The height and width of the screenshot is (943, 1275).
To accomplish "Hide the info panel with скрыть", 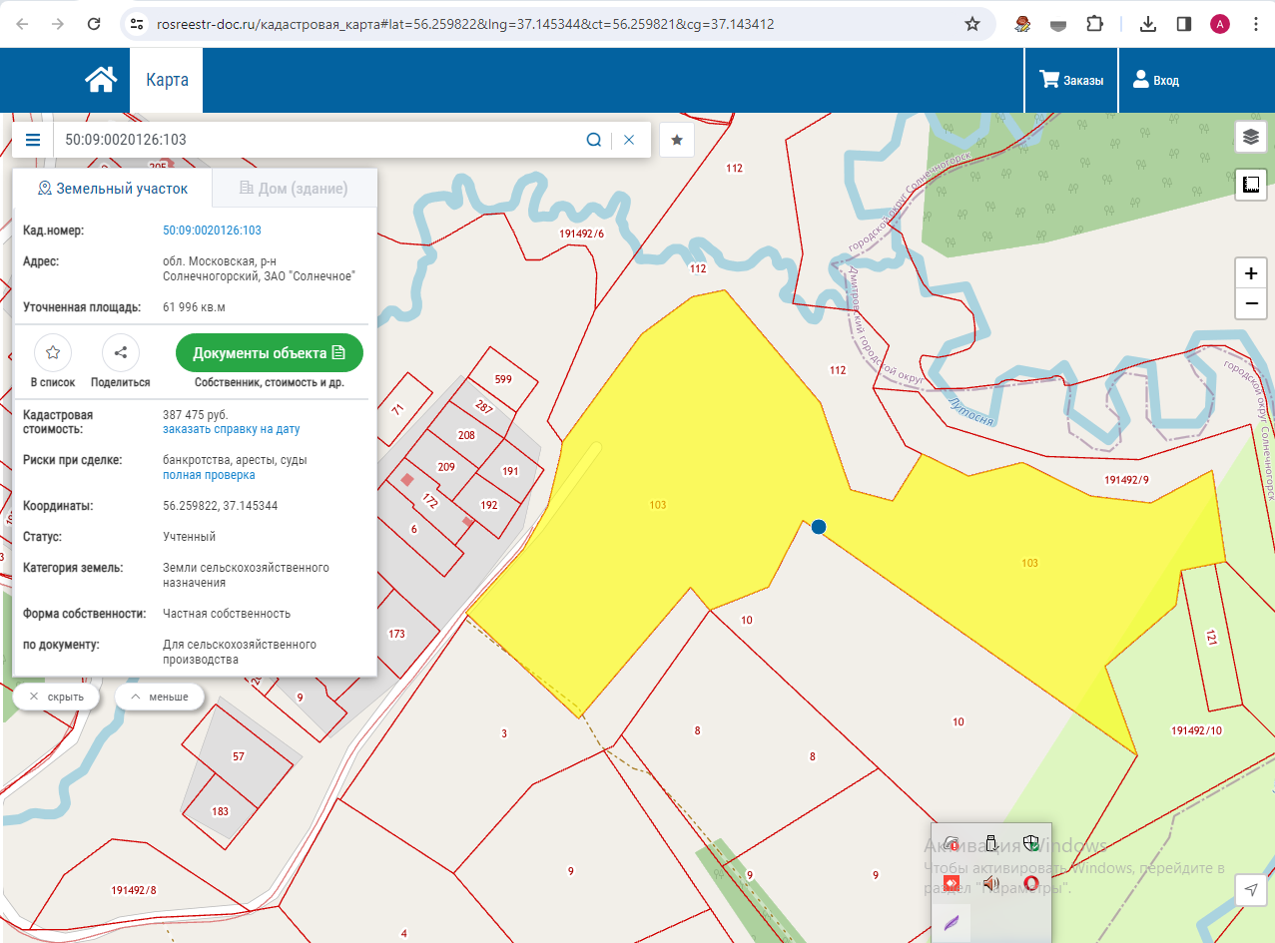I will (56, 697).
